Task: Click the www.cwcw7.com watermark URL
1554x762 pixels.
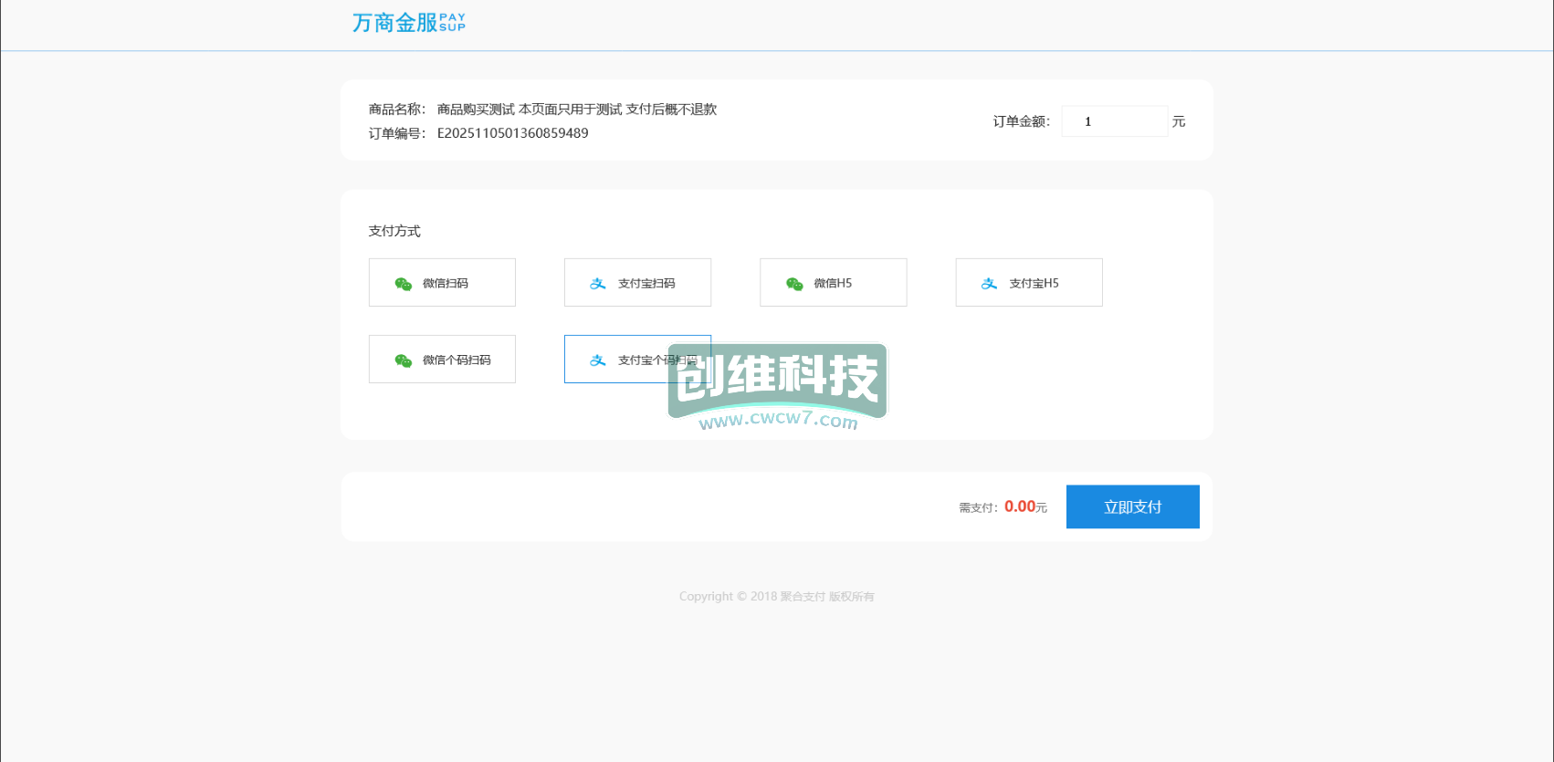Action: coord(778,420)
